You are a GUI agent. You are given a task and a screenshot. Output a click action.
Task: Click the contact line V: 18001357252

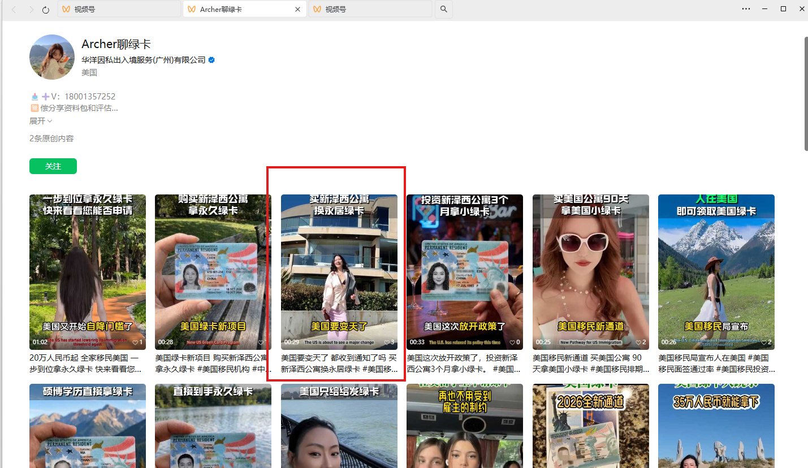point(73,97)
